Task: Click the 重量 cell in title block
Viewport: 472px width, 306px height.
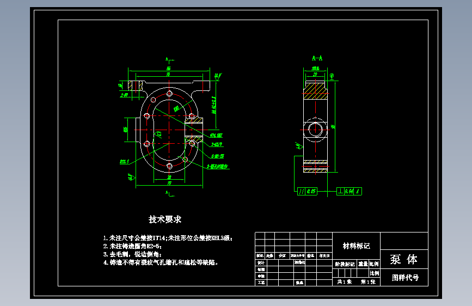Action: pyautogui.click(x=363, y=264)
